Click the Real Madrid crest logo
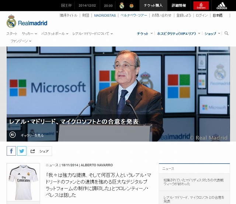 pyautogui.click(x=11, y=21)
